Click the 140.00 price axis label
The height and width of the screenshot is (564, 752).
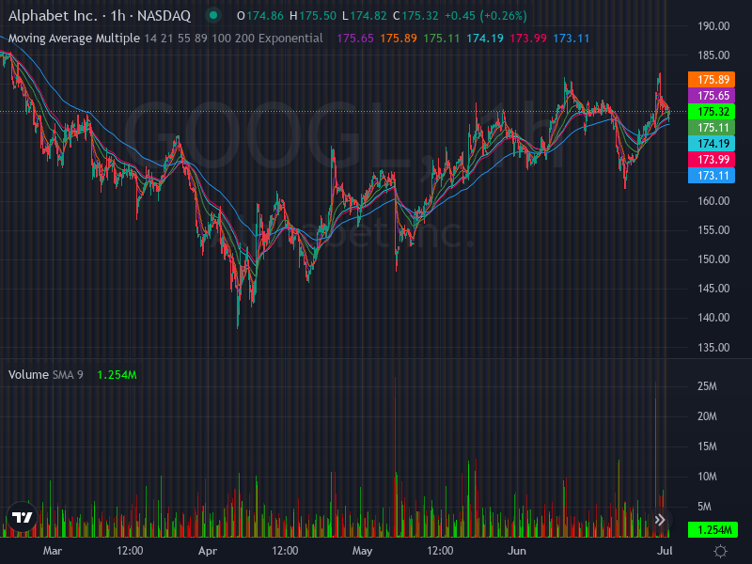713,318
